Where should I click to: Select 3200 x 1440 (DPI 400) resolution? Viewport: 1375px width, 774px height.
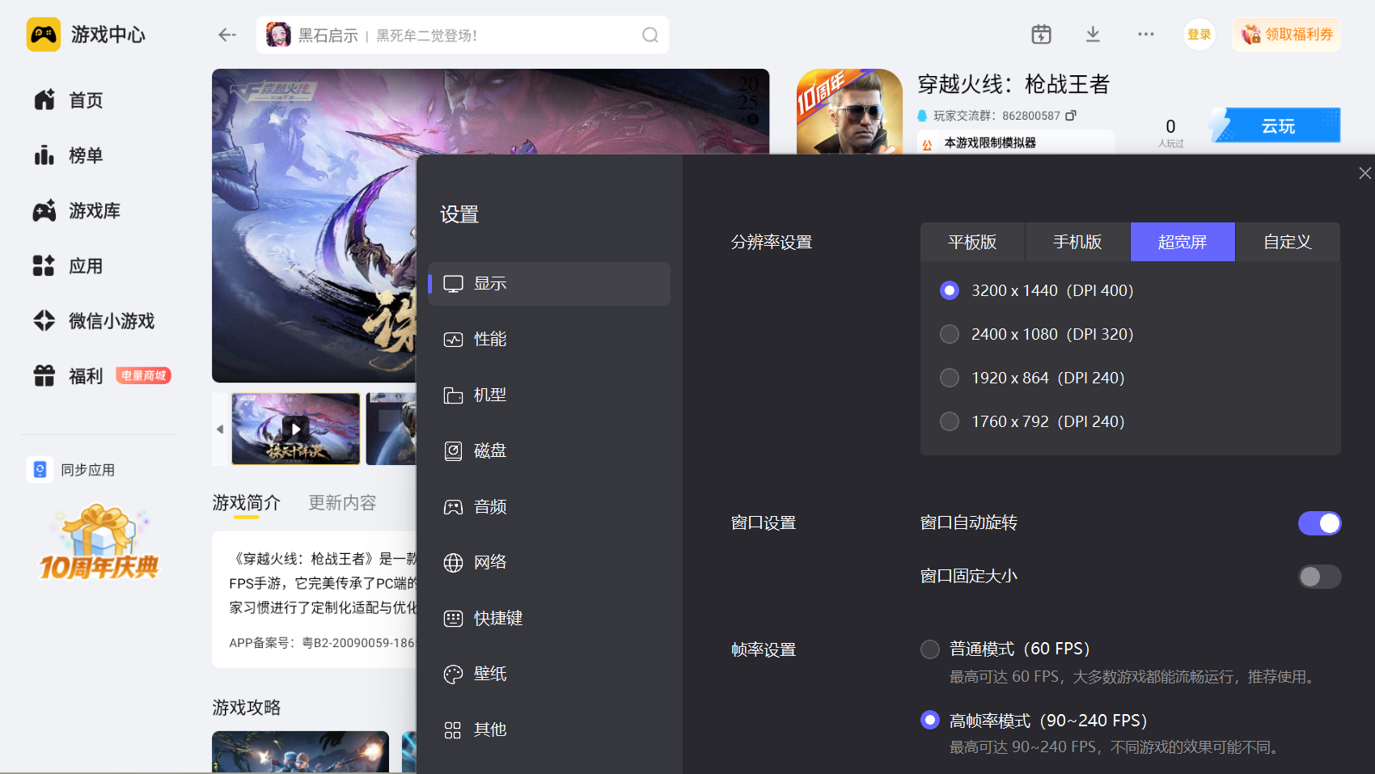[x=950, y=290]
